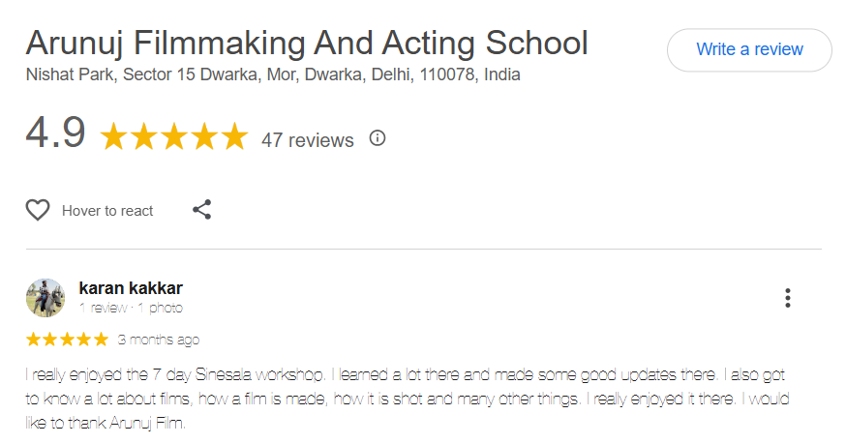Screen dimensions: 846x444
Task: Click the Nishat Park, Dwarka address line
Action: click(273, 74)
